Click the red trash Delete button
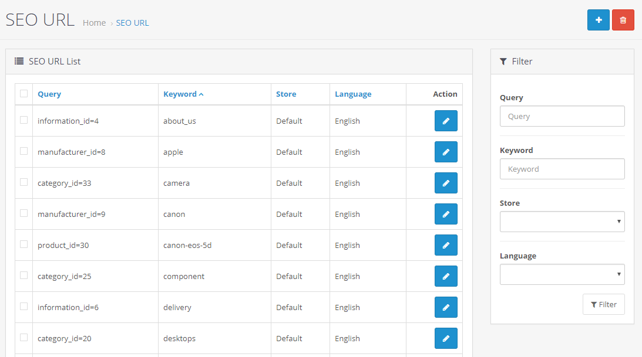The height and width of the screenshot is (357, 642). click(x=623, y=20)
